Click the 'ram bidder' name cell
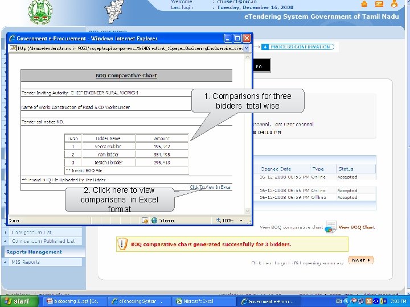The image size is (410, 307). 108,154
